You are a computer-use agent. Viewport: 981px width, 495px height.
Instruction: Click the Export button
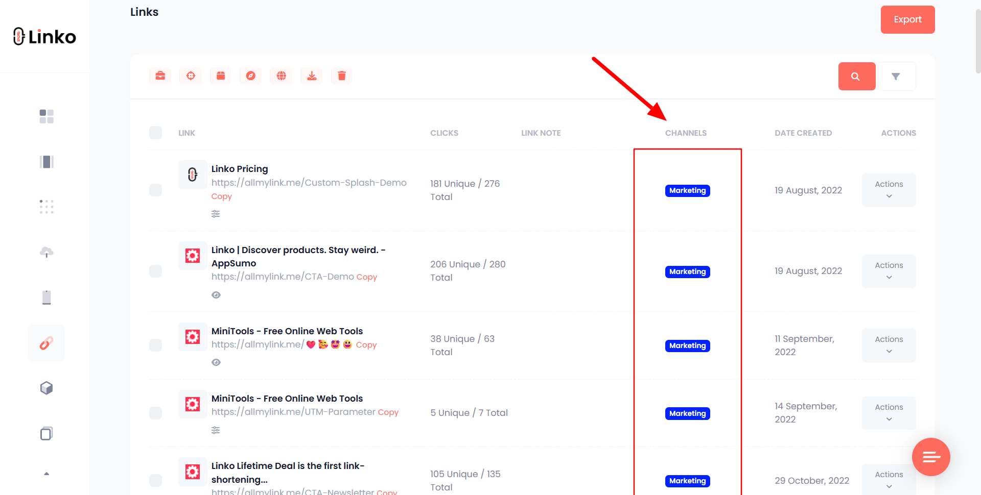click(x=907, y=19)
